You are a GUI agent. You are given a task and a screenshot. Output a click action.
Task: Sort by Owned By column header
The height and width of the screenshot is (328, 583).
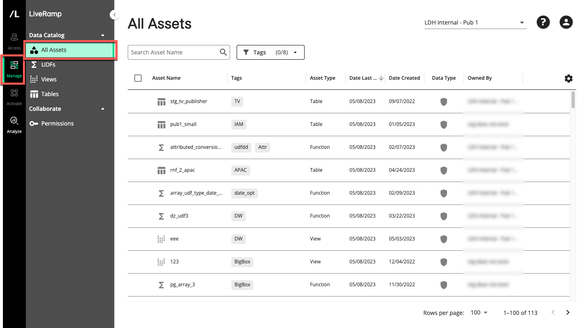(x=480, y=78)
